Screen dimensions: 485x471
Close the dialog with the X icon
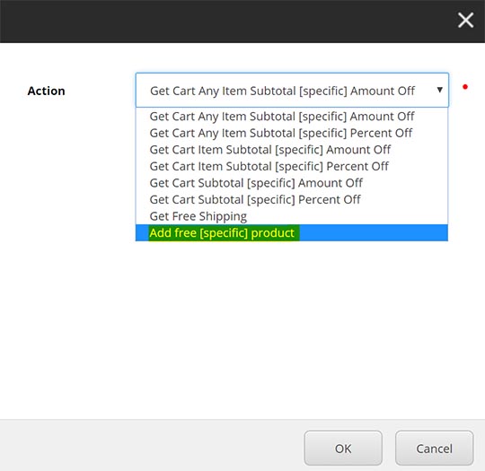point(465,21)
